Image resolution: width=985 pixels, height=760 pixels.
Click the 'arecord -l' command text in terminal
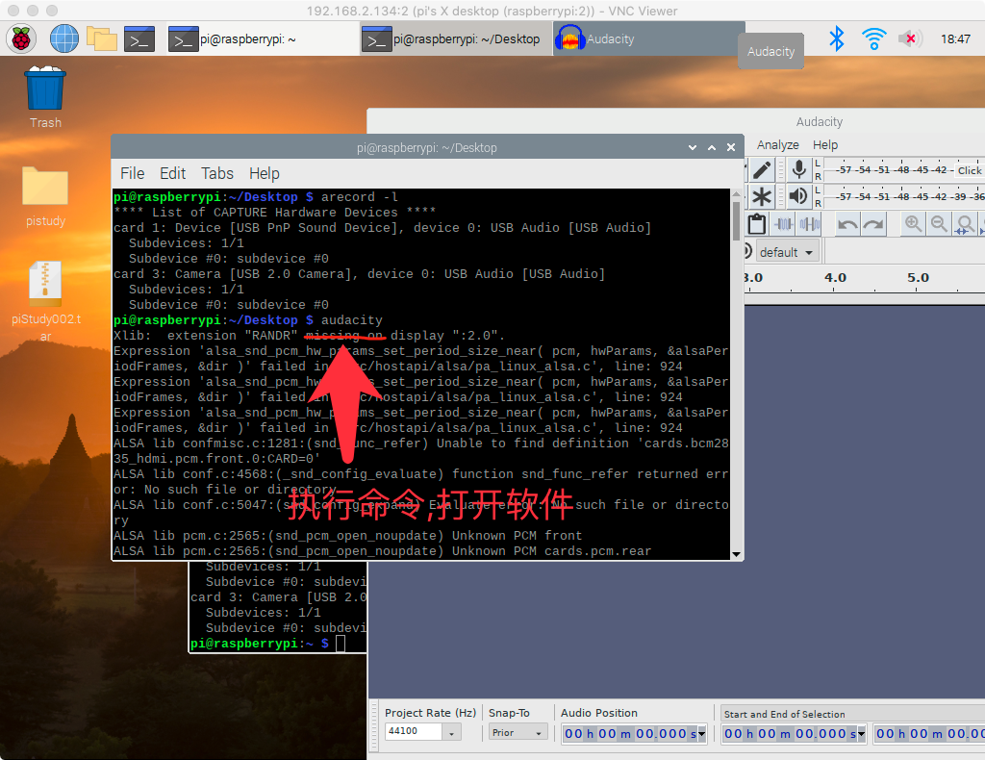tap(360, 197)
